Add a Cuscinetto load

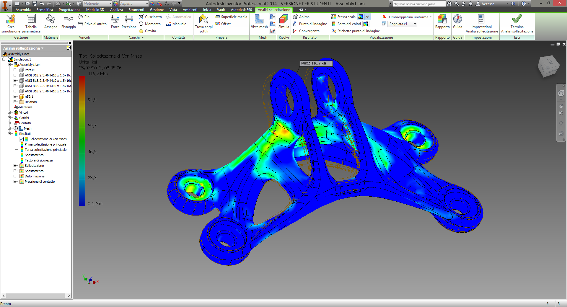[150, 17]
